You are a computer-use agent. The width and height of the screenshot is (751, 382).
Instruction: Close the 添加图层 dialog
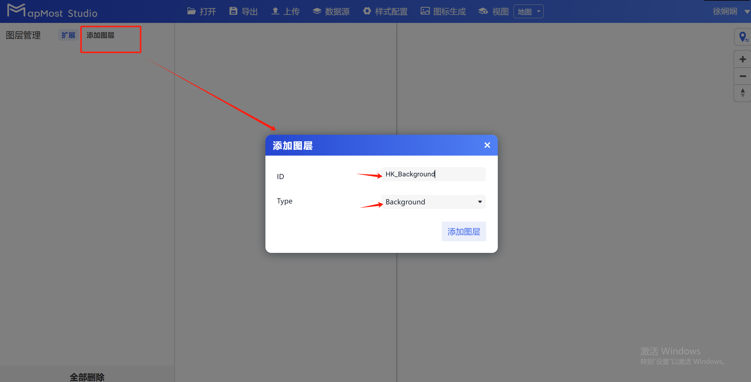(x=487, y=145)
